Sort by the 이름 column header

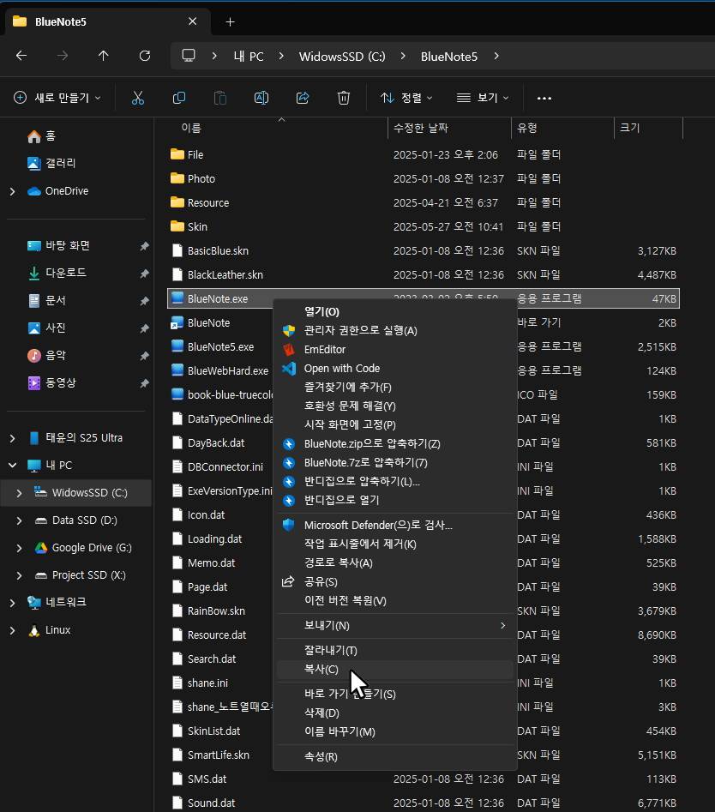pyautogui.click(x=191, y=128)
